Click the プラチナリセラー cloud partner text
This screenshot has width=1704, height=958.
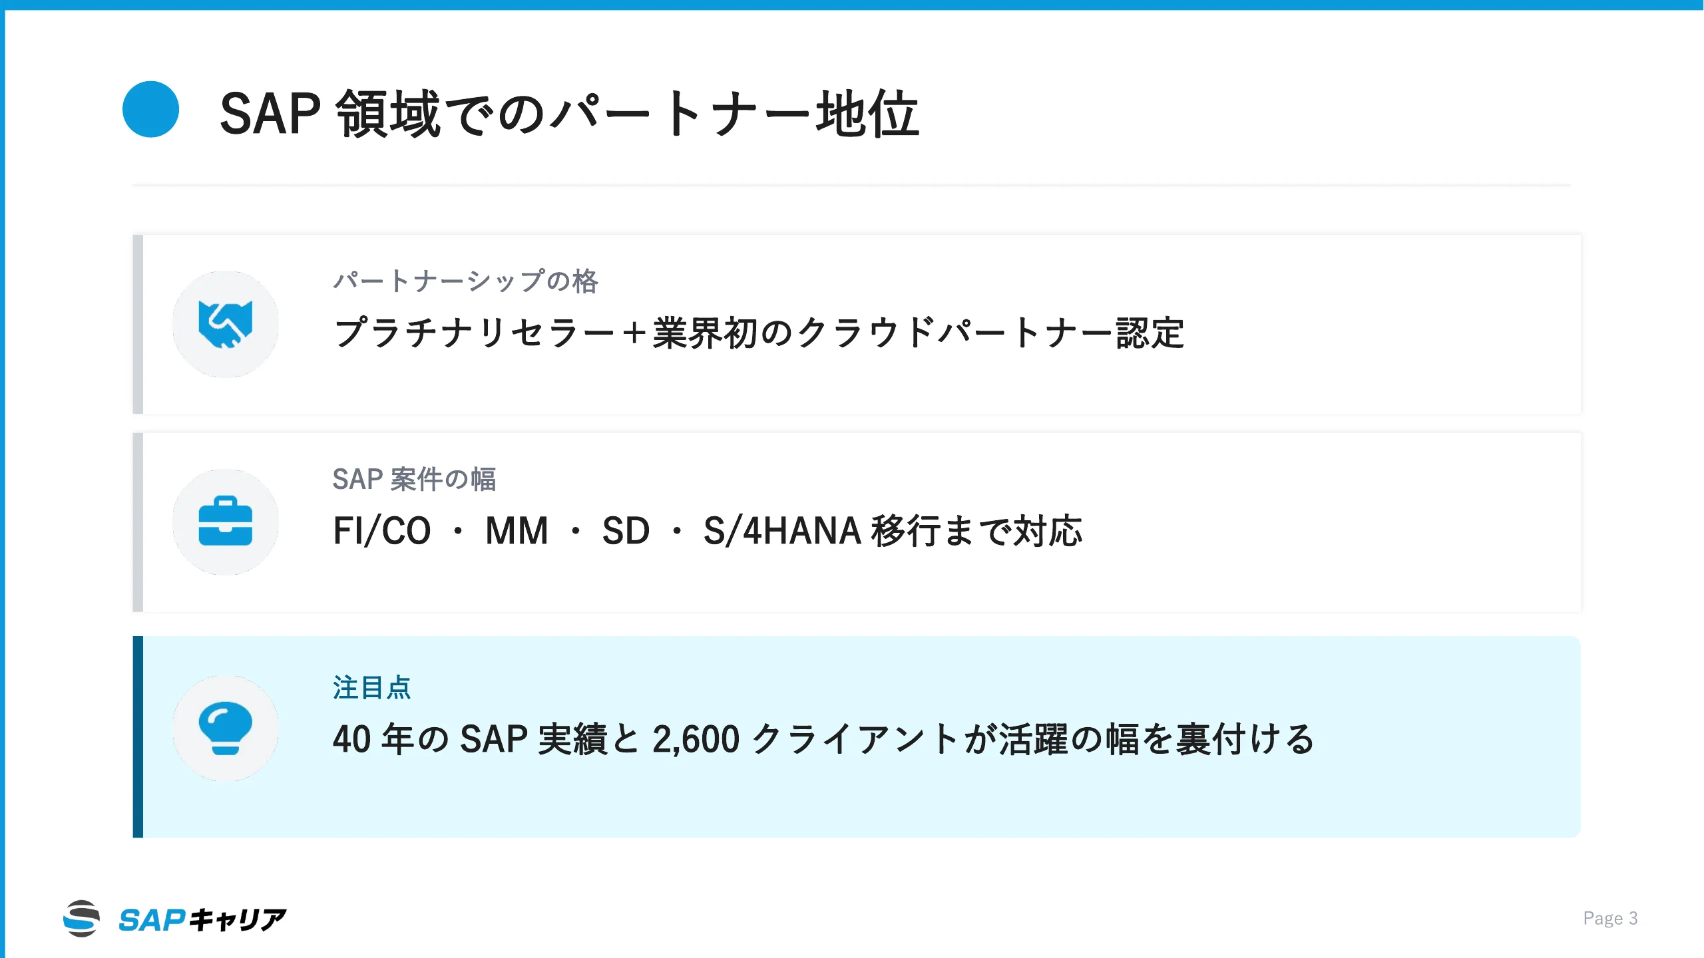point(758,333)
